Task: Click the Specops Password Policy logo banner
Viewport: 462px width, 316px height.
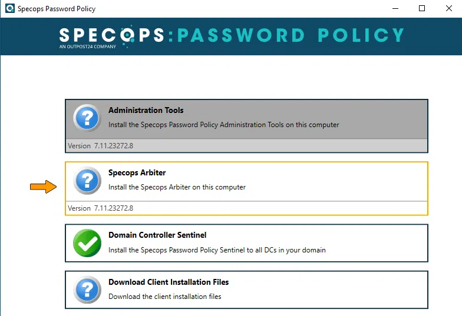Action: pyautogui.click(x=231, y=35)
